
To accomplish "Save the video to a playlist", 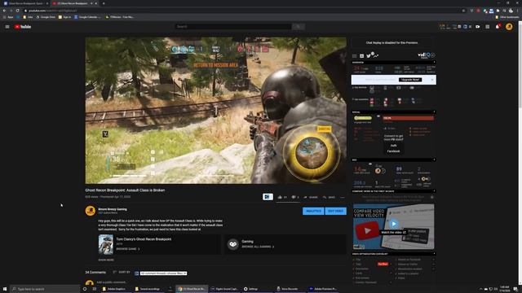I will (x=329, y=197).
